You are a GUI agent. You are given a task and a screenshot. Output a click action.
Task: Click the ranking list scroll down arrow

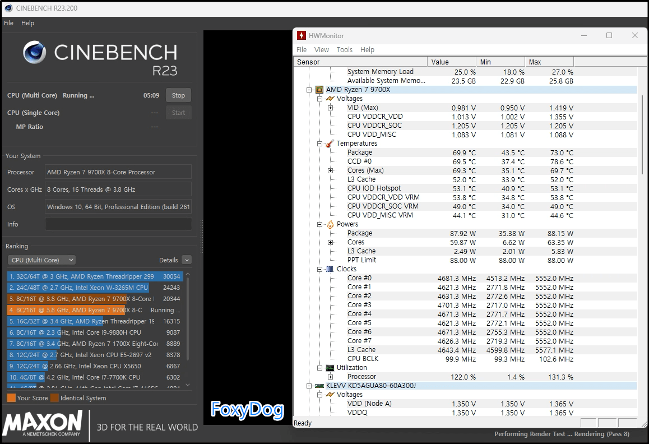(x=188, y=385)
